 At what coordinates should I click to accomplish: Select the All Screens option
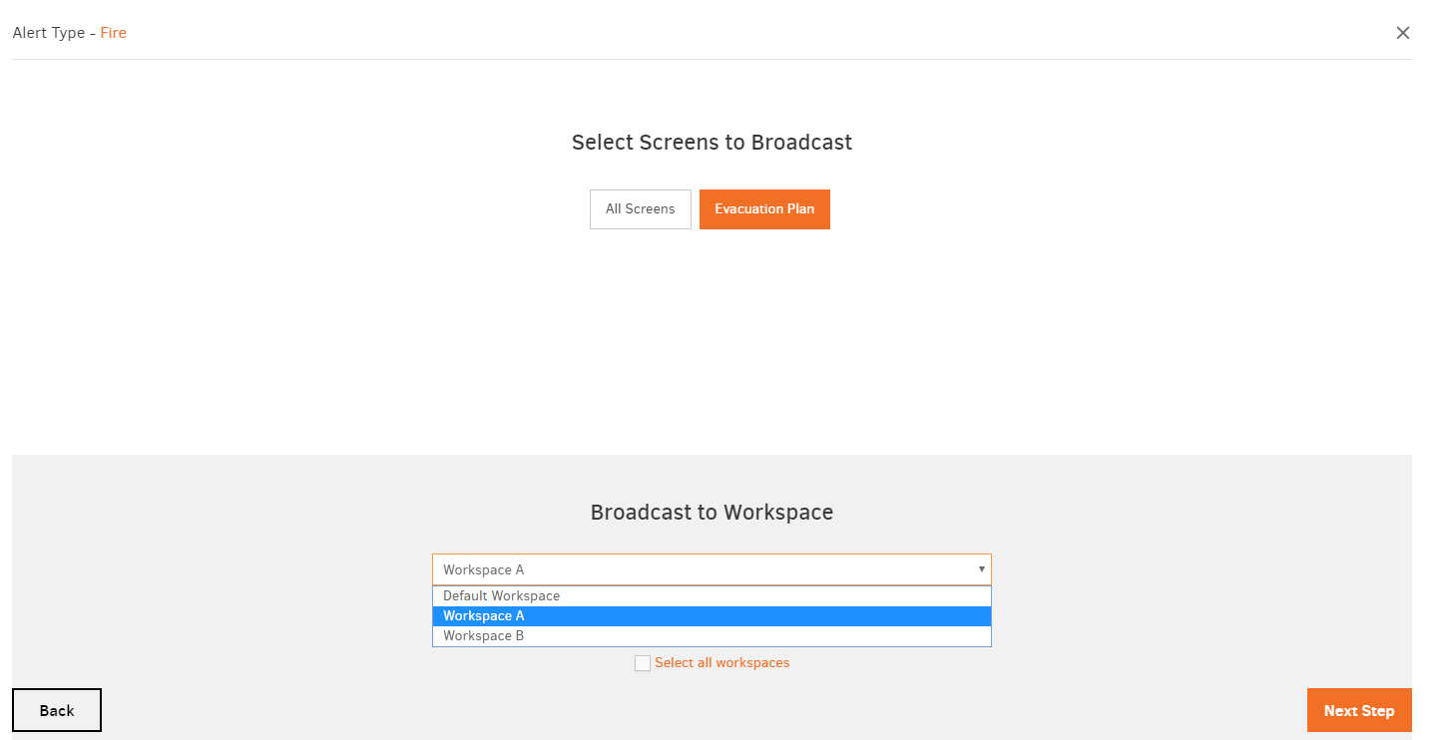tap(640, 209)
